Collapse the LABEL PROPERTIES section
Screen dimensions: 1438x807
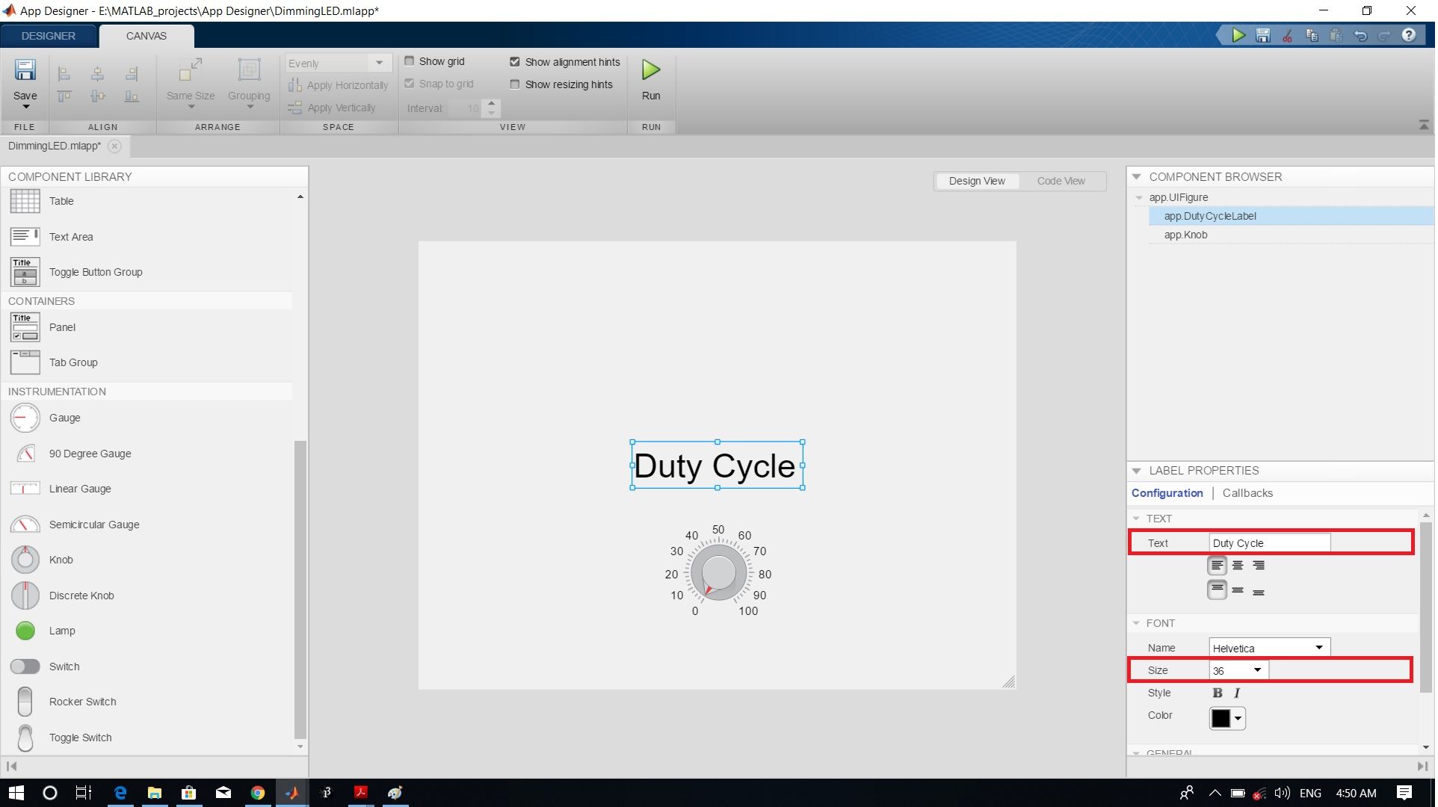click(x=1137, y=471)
